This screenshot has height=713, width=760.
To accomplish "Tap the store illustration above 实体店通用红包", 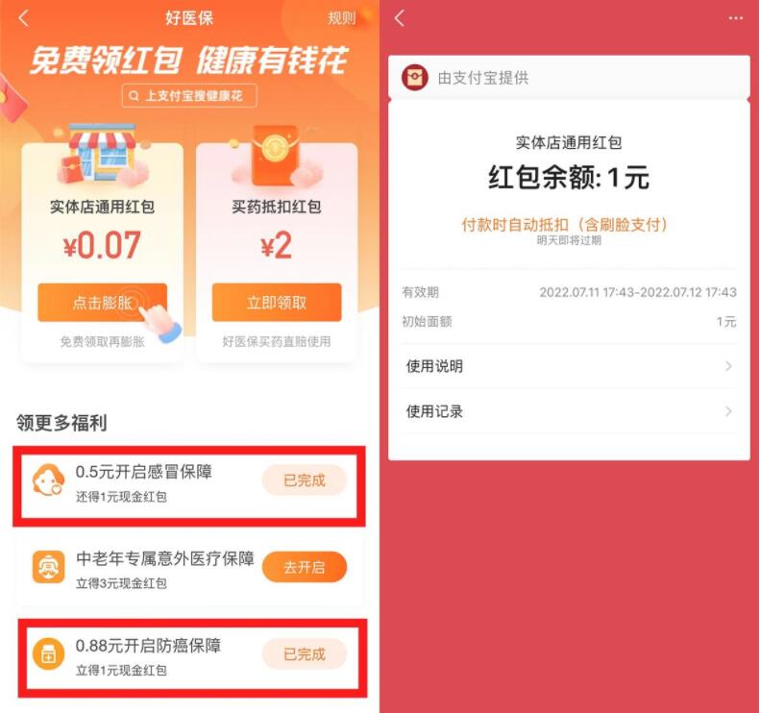I will click(103, 155).
